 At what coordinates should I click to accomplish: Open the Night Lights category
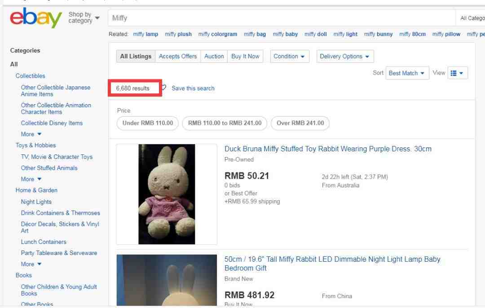(36, 202)
